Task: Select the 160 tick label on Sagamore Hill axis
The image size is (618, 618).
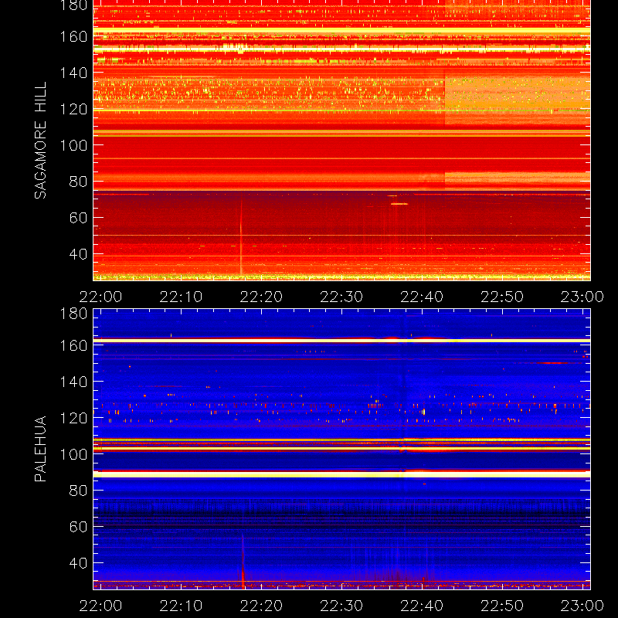Action: coord(73,36)
